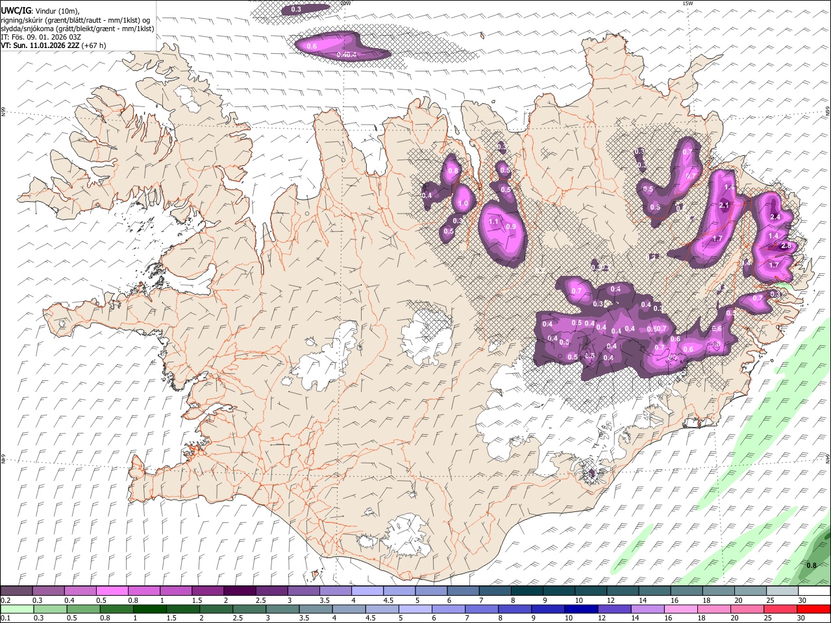
Task: Click the 'slydda/snjókoma (grátt/bleikt/grænt - mm/1klst)' line
Action: 77,29
